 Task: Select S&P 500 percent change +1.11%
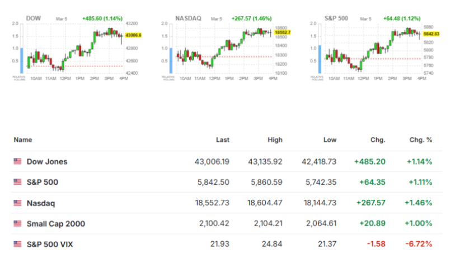[x=420, y=182]
